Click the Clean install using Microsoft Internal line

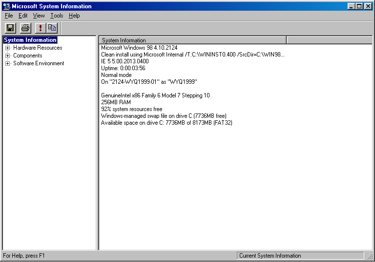pos(193,55)
